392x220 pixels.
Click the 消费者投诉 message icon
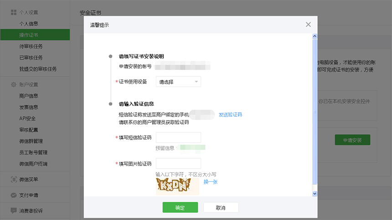[x=14, y=211]
